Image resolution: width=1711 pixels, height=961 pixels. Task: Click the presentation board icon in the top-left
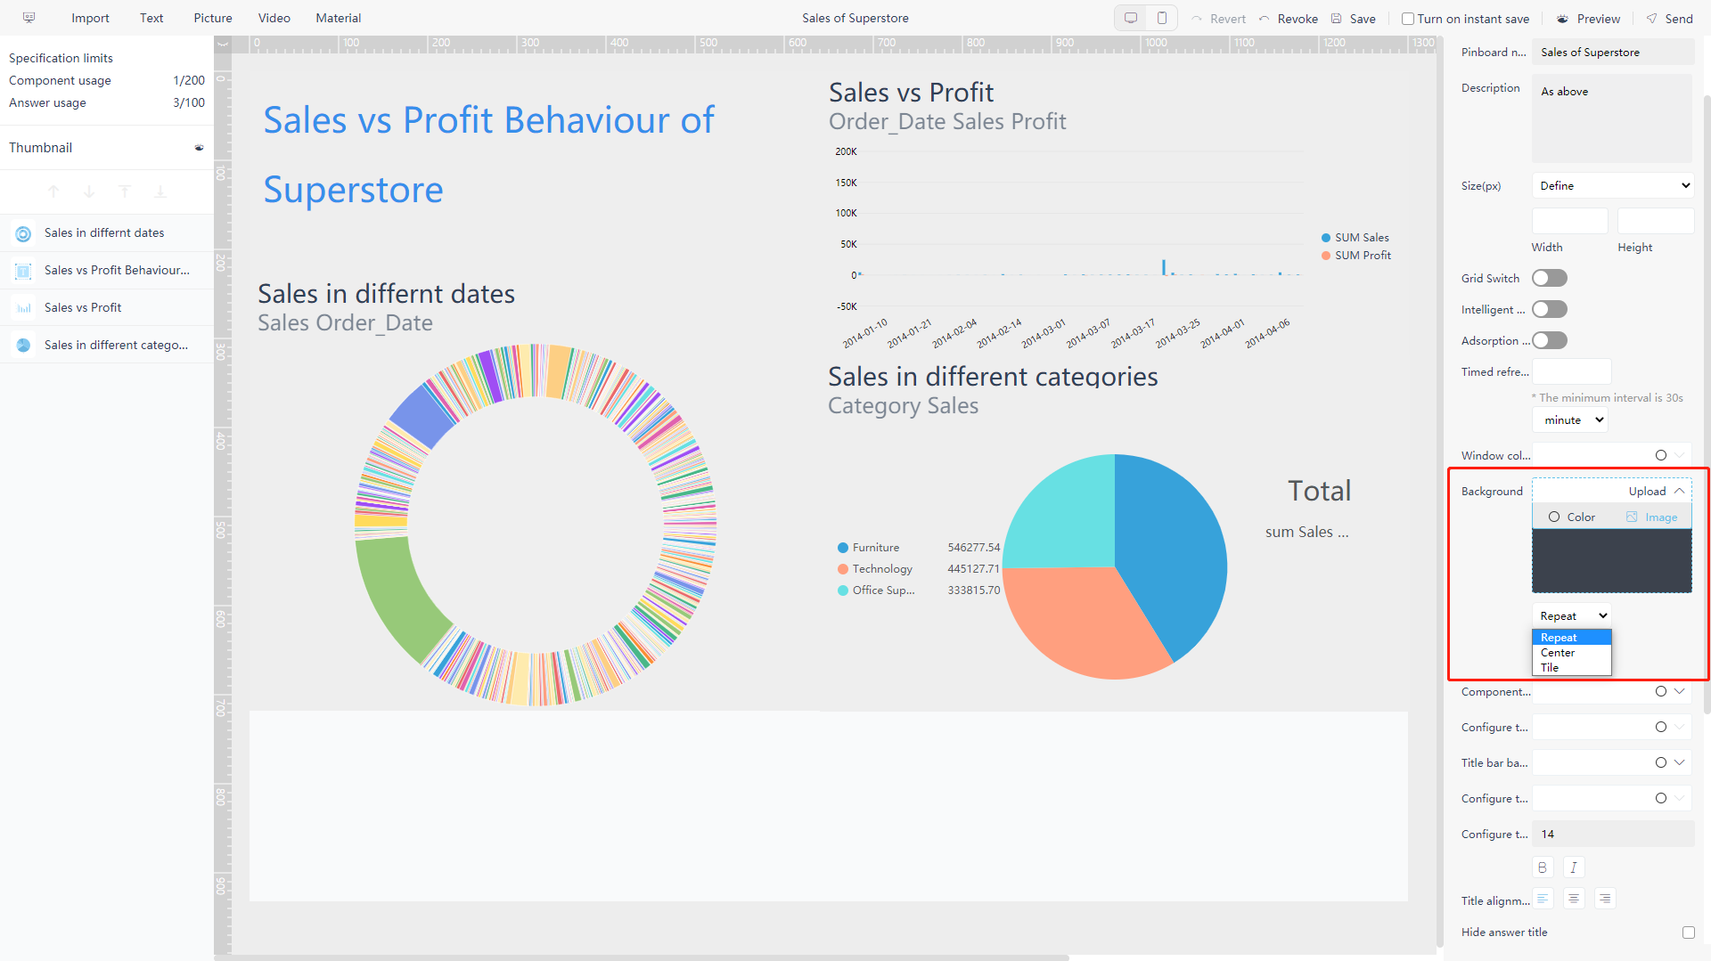(29, 18)
